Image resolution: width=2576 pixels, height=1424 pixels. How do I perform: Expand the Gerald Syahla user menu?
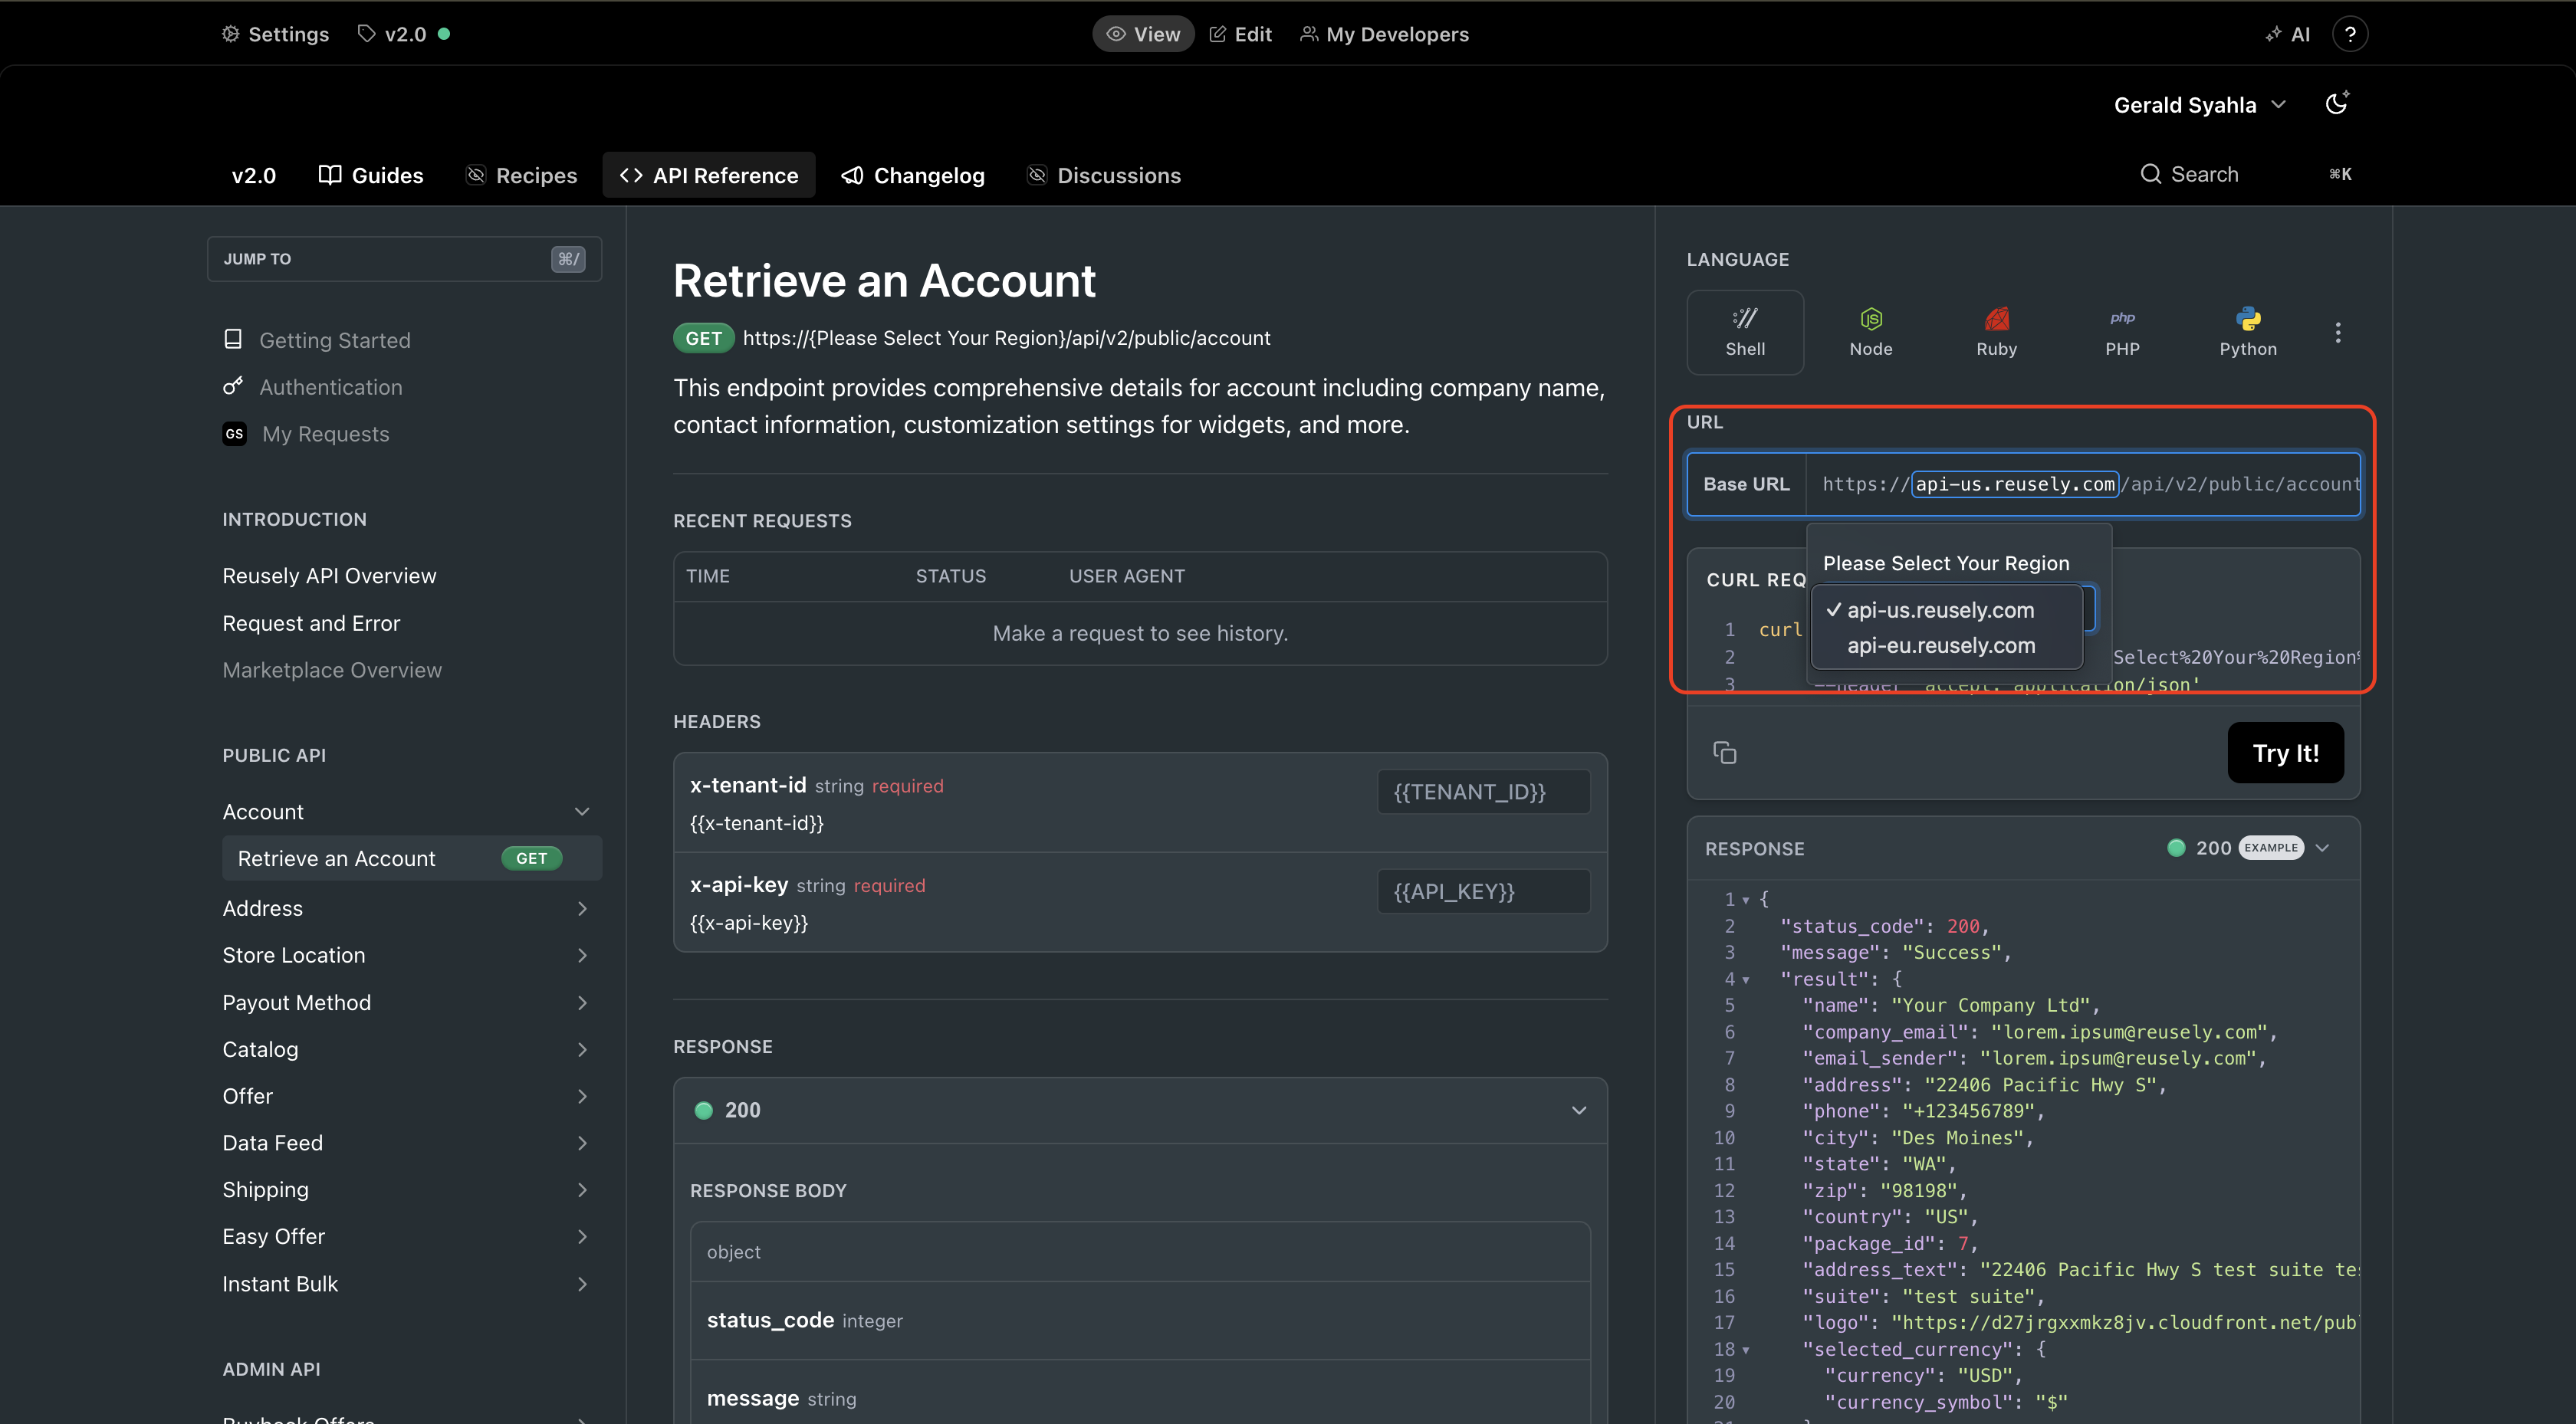click(2200, 105)
